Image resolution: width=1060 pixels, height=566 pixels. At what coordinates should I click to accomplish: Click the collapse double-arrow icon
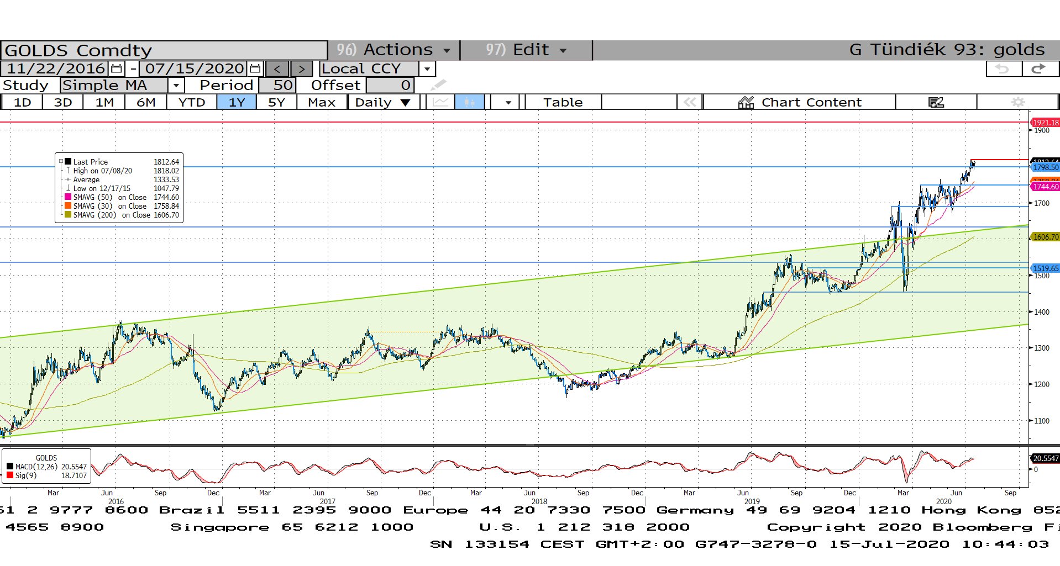point(690,102)
